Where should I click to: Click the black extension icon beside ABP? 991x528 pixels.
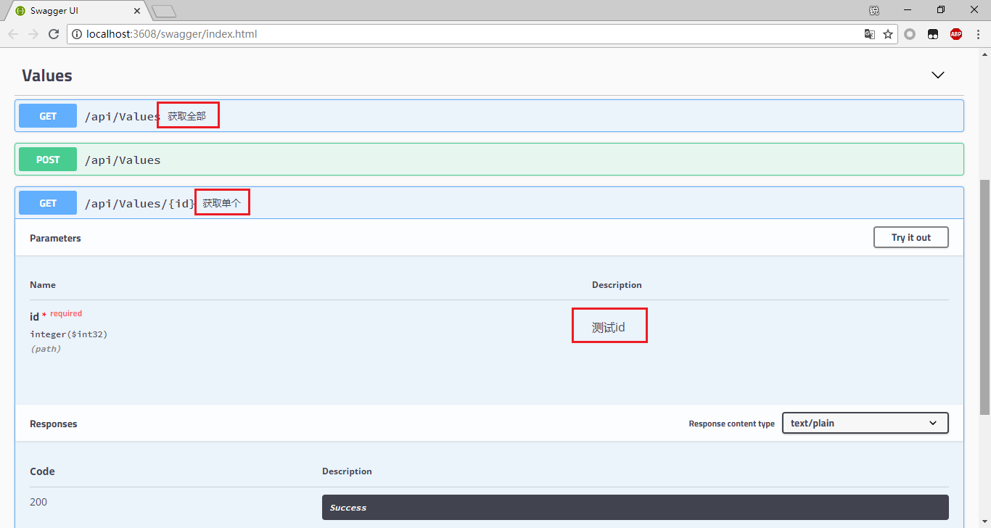pos(933,34)
